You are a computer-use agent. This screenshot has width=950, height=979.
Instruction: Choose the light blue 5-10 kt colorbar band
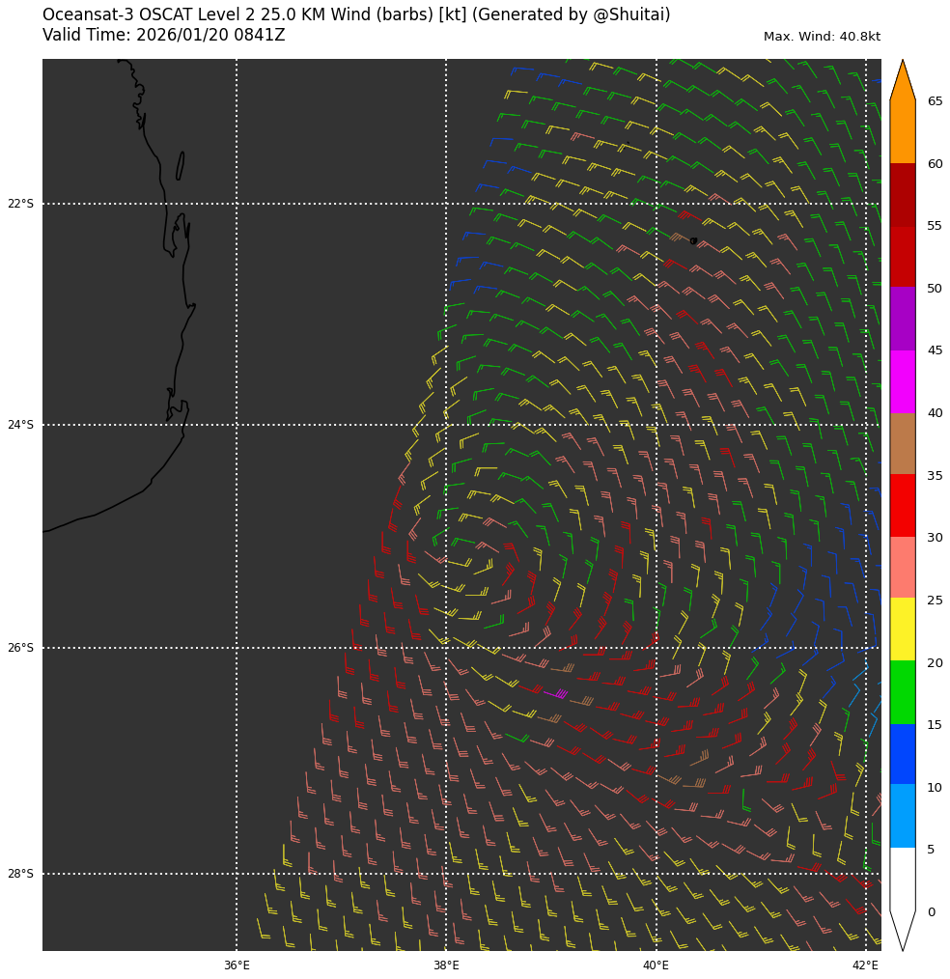(x=902, y=816)
